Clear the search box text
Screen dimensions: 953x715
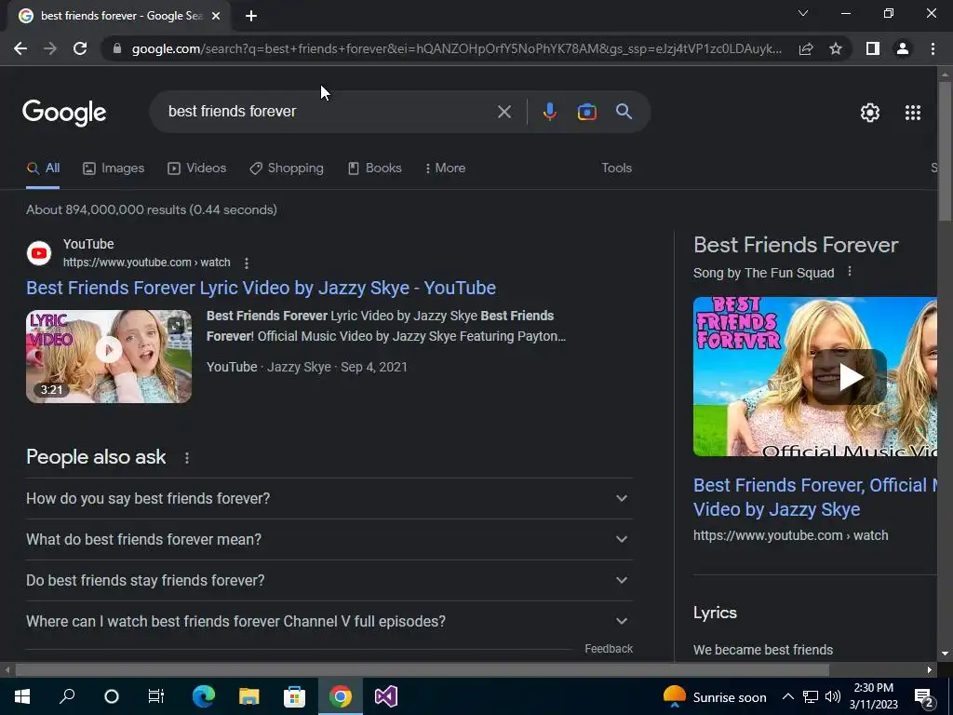503,112
